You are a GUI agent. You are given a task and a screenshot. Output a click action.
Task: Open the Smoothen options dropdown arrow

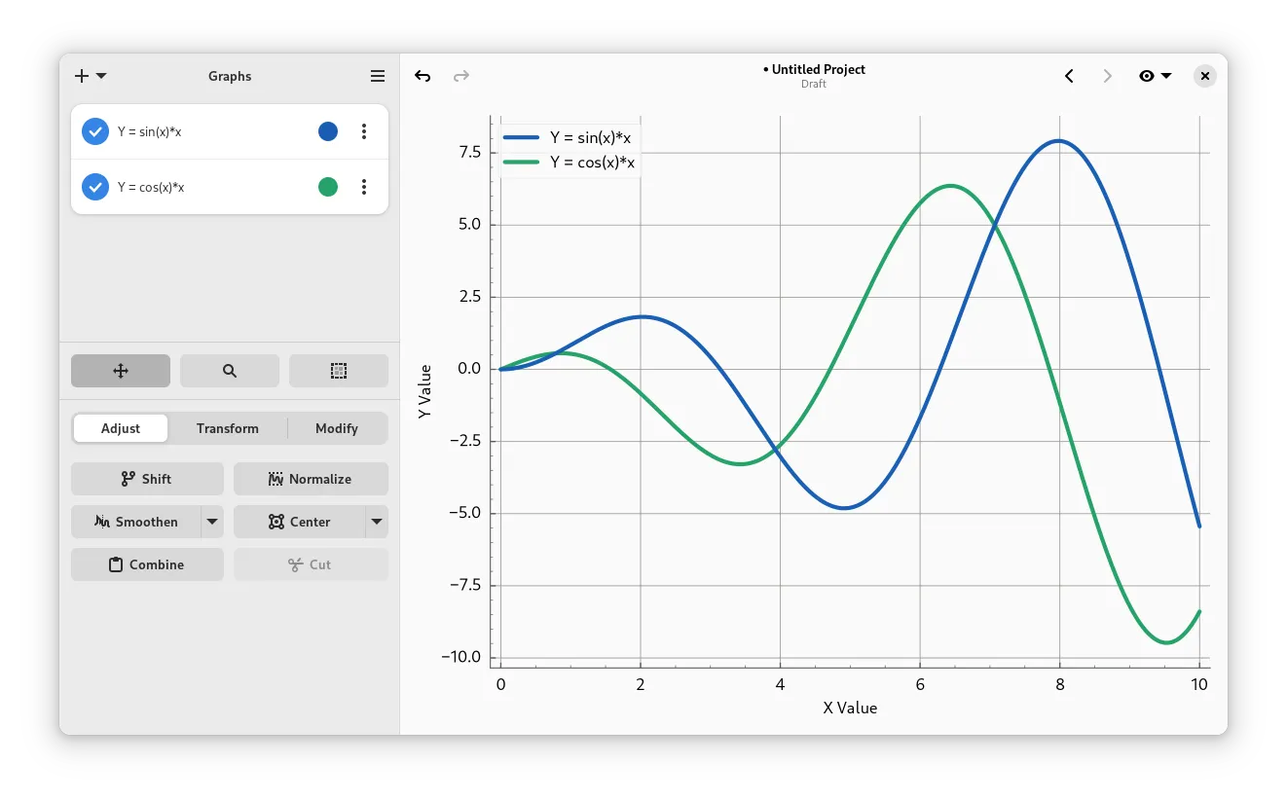point(212,522)
